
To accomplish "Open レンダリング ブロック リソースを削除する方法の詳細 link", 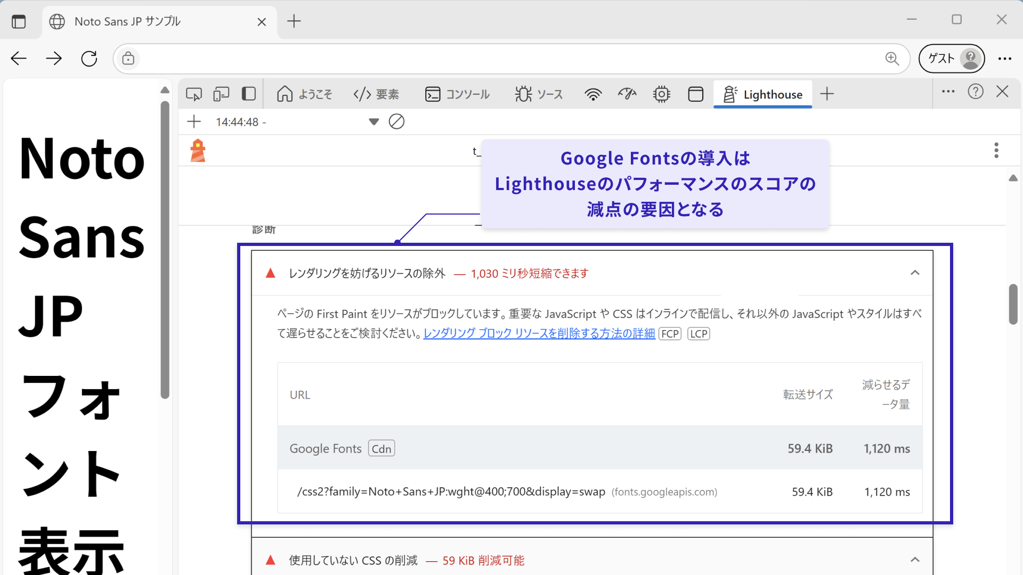I will [x=539, y=333].
